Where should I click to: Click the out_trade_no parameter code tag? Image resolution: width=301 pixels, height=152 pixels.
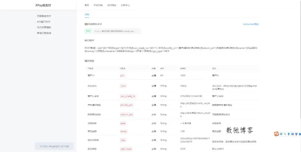point(128,96)
